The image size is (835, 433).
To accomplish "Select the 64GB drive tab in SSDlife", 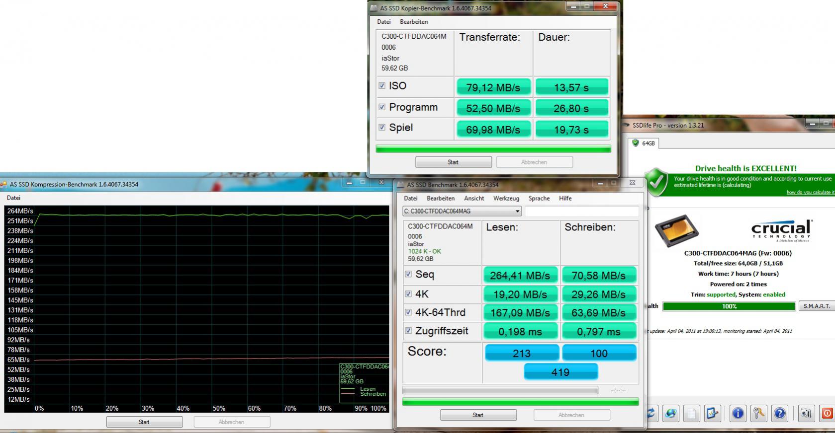I will 644,143.
